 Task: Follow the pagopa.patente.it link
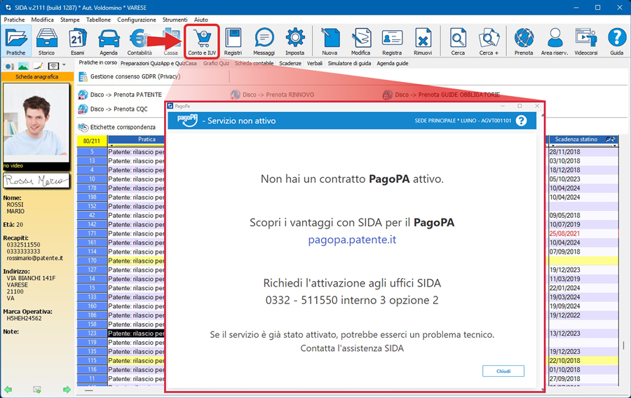[x=353, y=240]
